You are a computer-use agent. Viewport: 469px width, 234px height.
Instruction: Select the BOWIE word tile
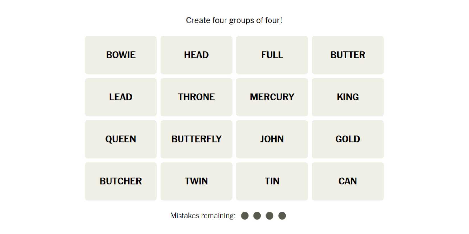click(x=121, y=55)
